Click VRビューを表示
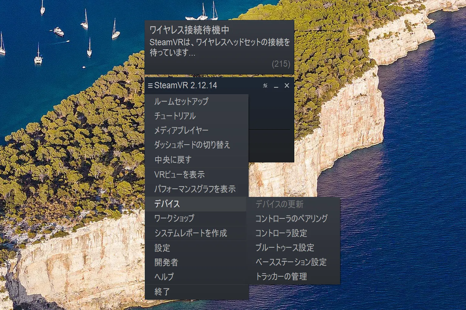Viewport: 466px width, 310px height. point(197,175)
